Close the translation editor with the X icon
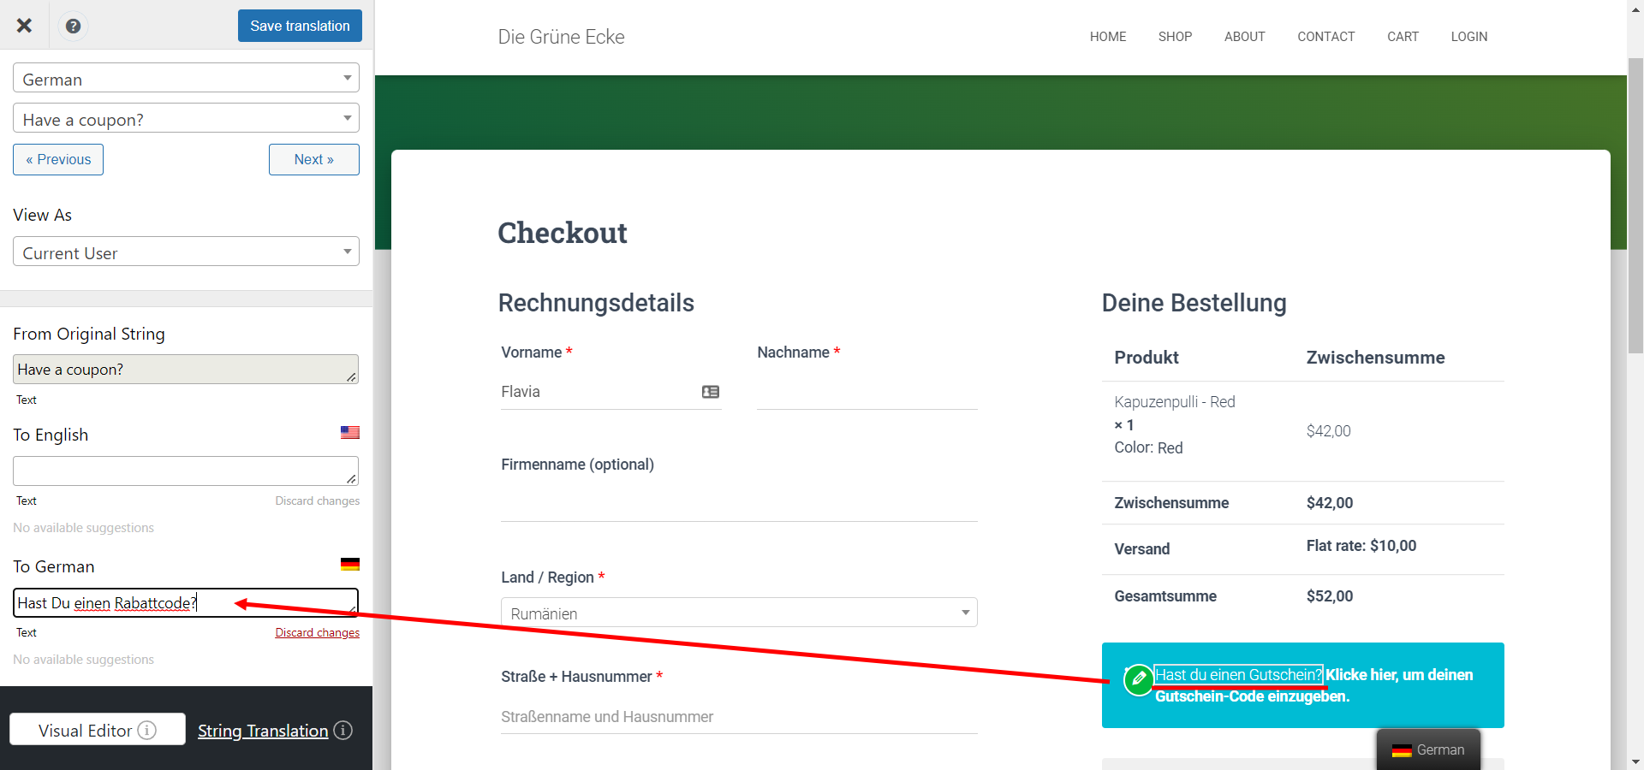The image size is (1644, 770). [x=24, y=26]
